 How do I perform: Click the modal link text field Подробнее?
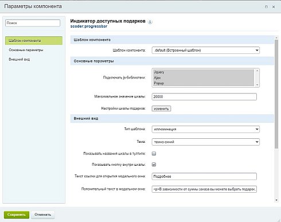204,176
